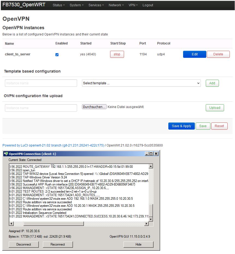Click the log scroll down arrow

tap(151, 219)
